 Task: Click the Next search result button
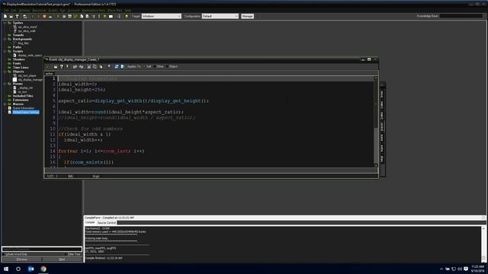(x=62, y=259)
